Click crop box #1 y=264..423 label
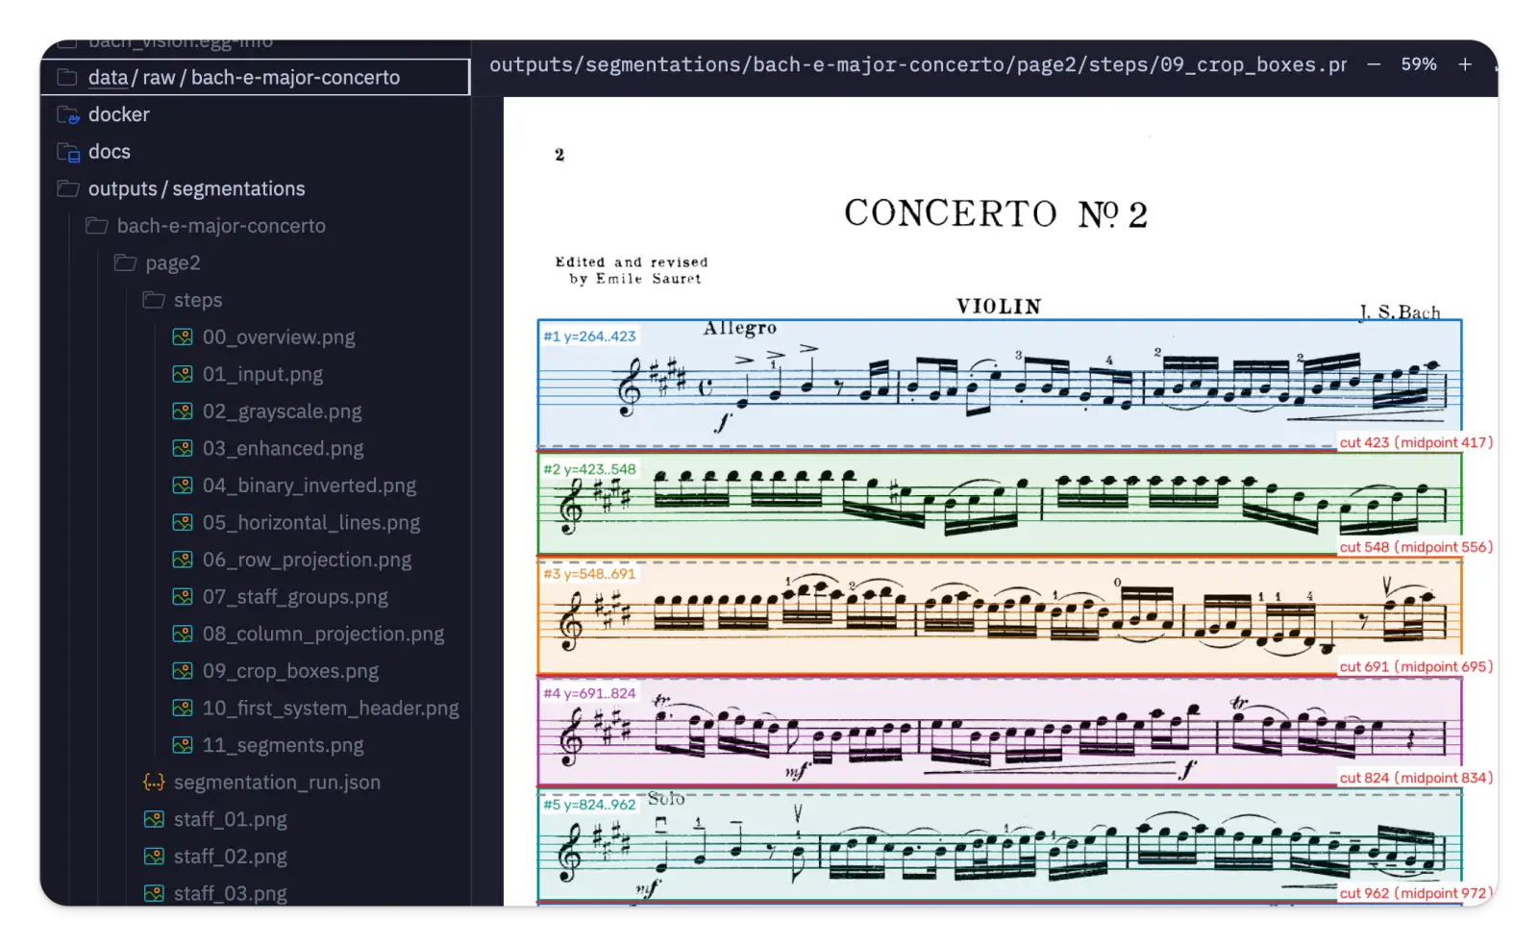The width and height of the screenshot is (1538, 946). 589,336
